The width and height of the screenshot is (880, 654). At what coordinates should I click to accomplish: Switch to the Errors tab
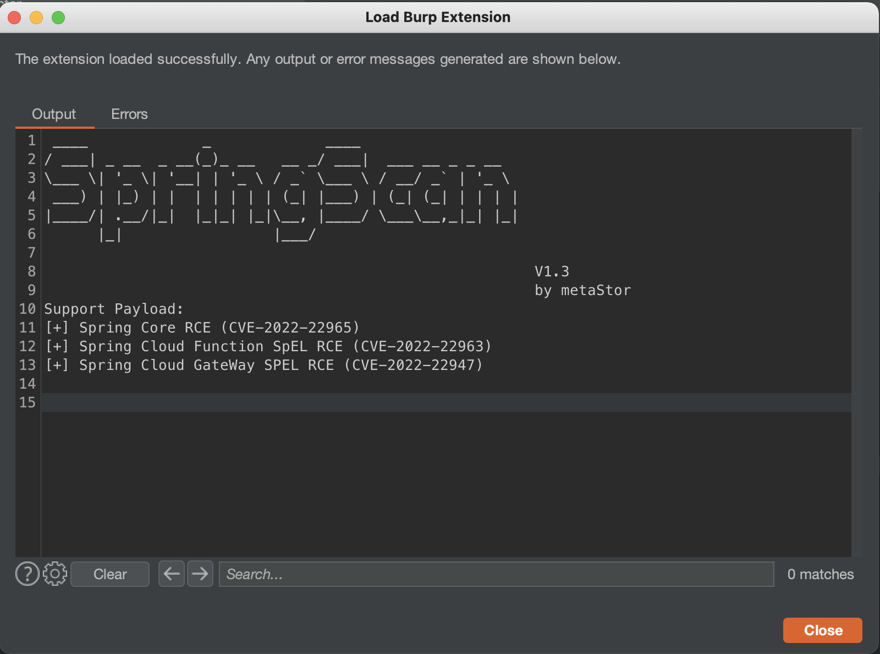tap(129, 114)
